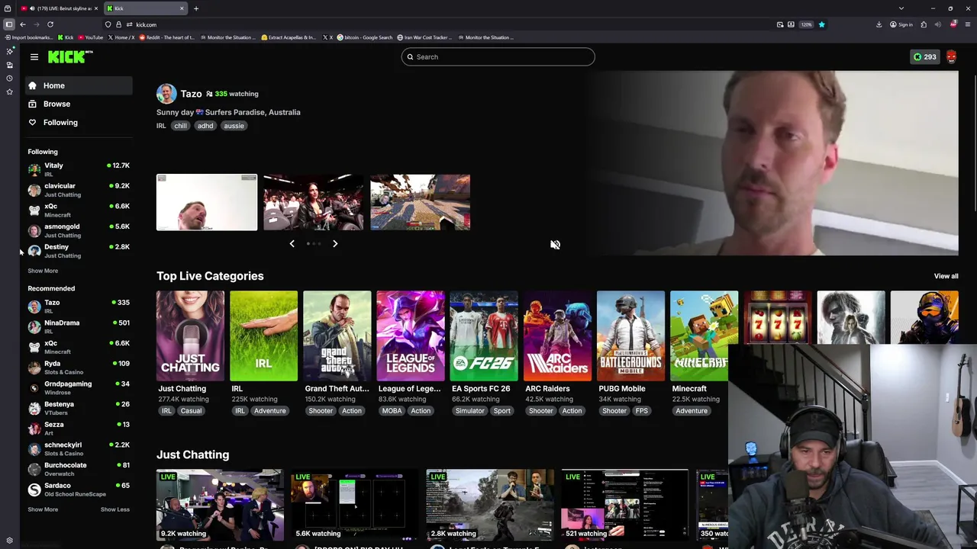Image resolution: width=977 pixels, height=549 pixels.
Task: Open Ryda's Slots & Casino stream
Action: [x=79, y=368]
